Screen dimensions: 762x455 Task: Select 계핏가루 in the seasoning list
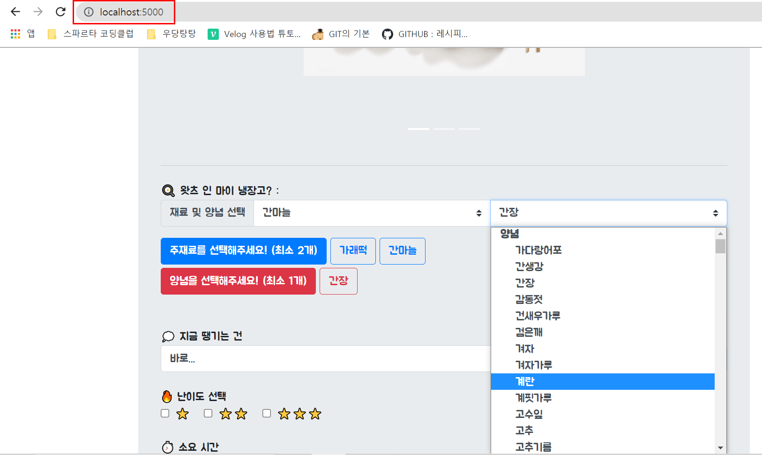(603, 398)
